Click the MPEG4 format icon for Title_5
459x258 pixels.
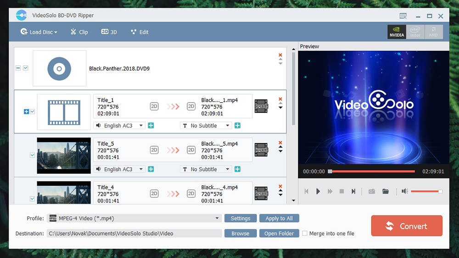tap(261, 150)
